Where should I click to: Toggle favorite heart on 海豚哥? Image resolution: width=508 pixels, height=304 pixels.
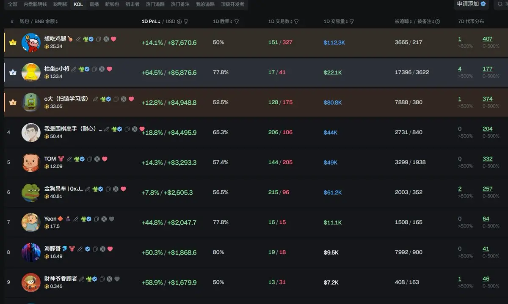(x=110, y=249)
